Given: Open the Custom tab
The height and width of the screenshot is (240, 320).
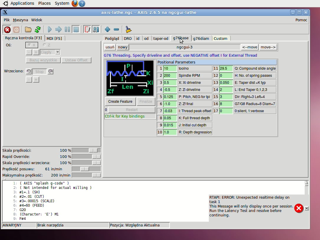Looking at the screenshot, I should (x=220, y=38).
